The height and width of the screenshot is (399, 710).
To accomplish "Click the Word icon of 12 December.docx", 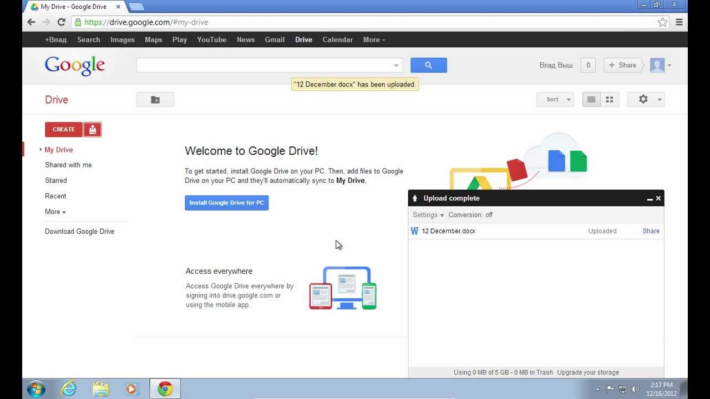I will (414, 231).
